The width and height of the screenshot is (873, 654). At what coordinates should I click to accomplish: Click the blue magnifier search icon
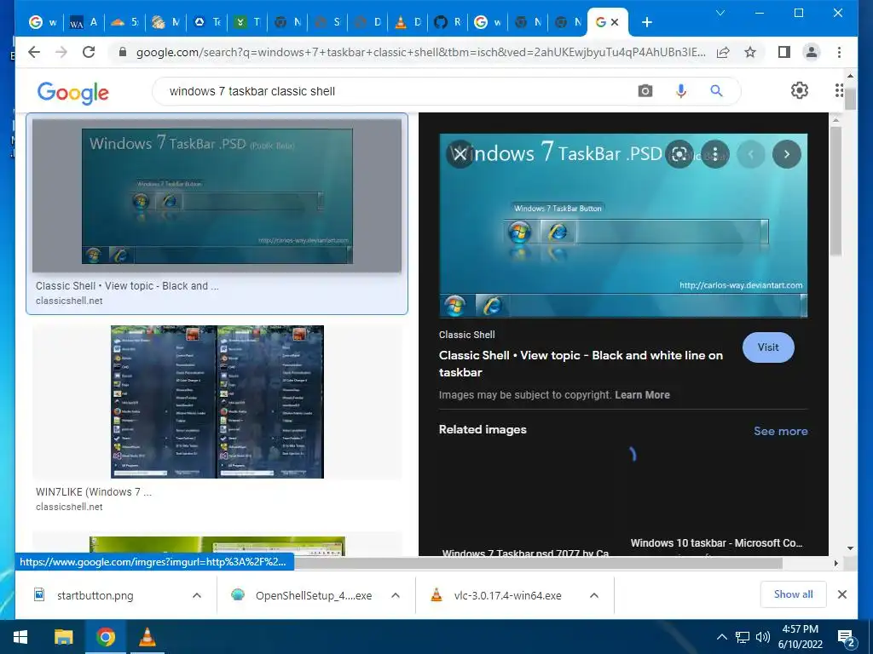click(x=716, y=90)
